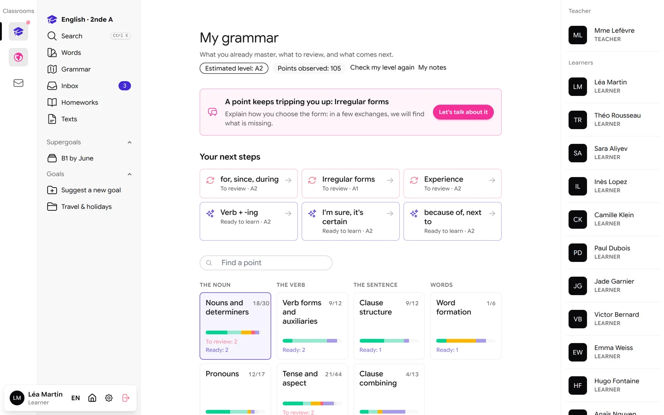The width and height of the screenshot is (664, 415).
Task: Open Clause structure card
Action: point(389,326)
